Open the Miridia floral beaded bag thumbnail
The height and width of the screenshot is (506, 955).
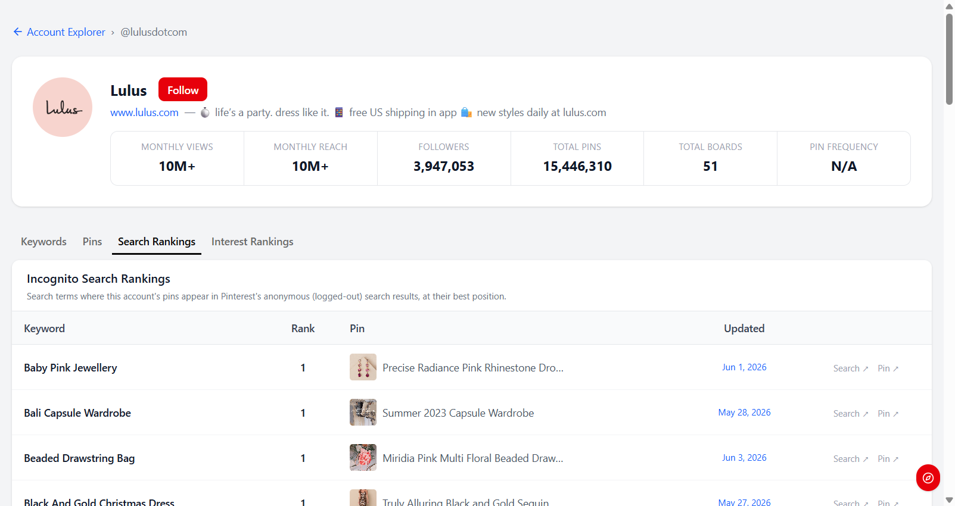pos(363,458)
